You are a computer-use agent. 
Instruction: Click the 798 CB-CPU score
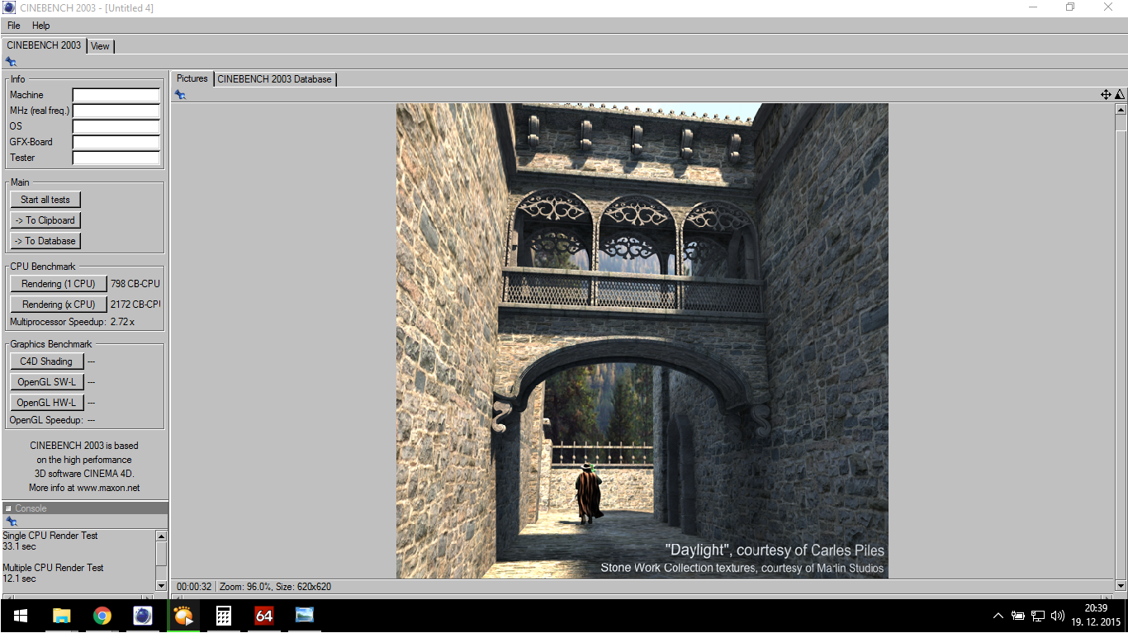[135, 284]
